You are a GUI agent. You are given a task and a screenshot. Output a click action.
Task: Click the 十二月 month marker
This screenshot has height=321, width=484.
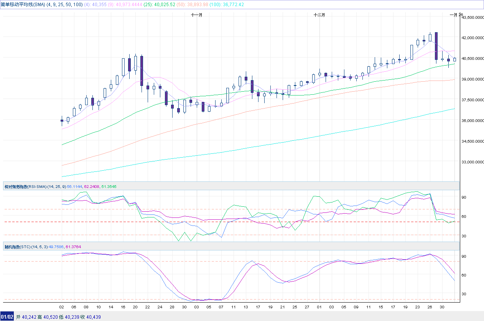pyautogui.click(x=319, y=15)
